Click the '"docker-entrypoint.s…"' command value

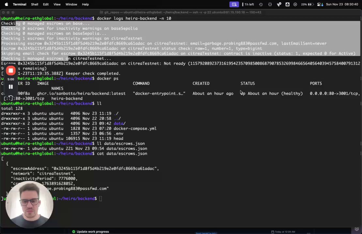click(x=159, y=93)
